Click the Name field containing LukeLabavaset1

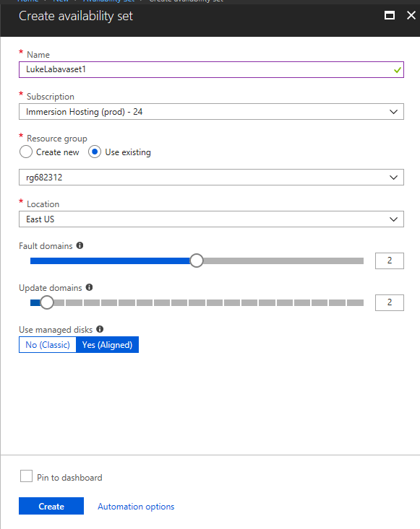pyautogui.click(x=211, y=69)
